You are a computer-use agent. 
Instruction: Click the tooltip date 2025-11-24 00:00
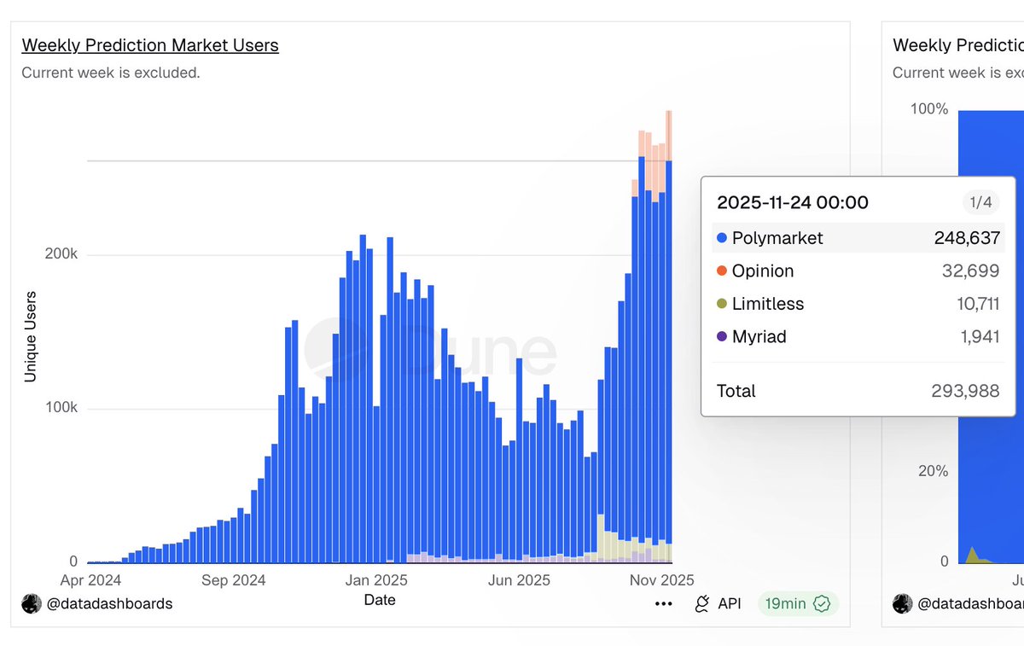(793, 203)
